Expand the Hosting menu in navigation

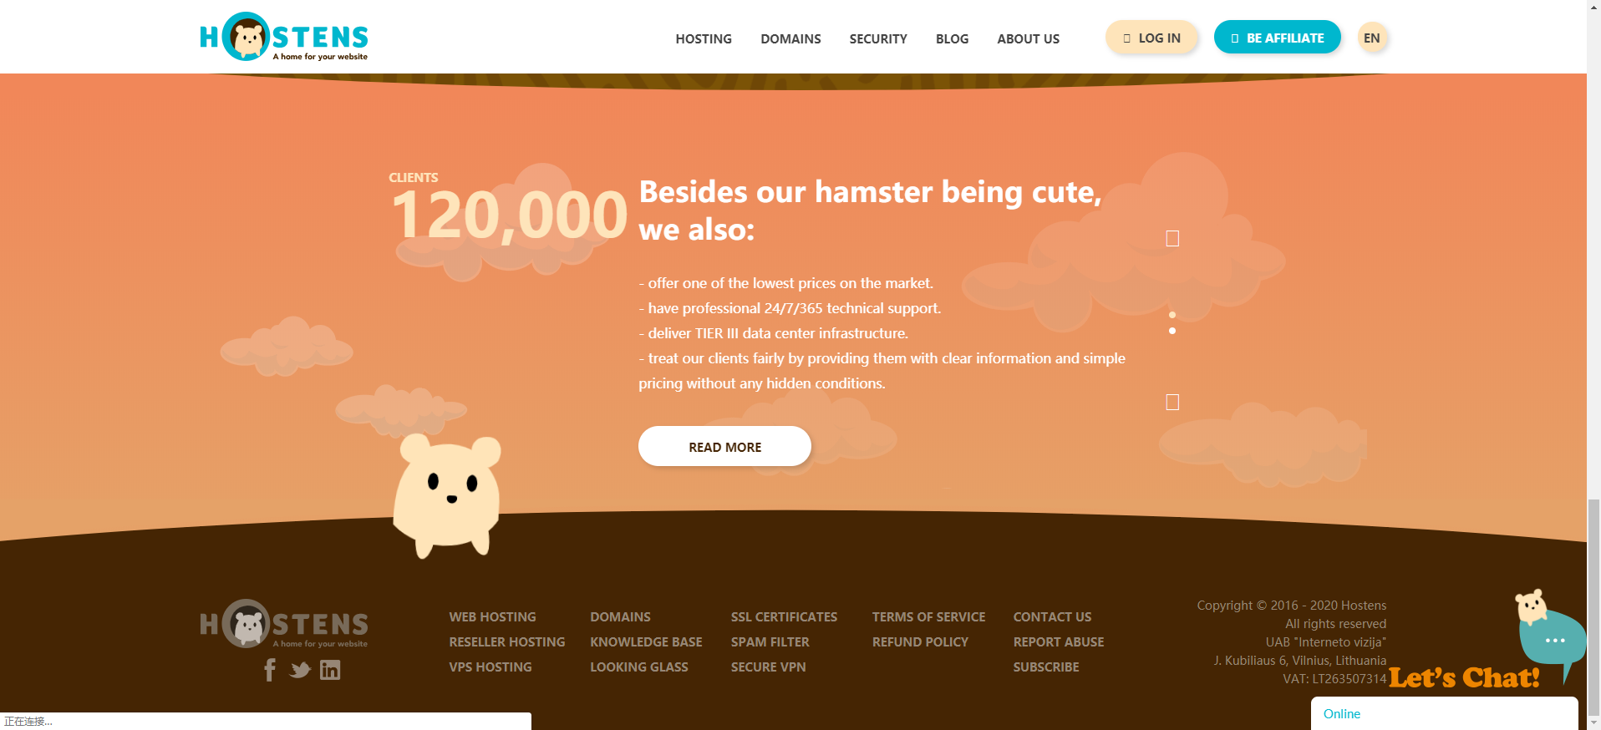pos(704,38)
